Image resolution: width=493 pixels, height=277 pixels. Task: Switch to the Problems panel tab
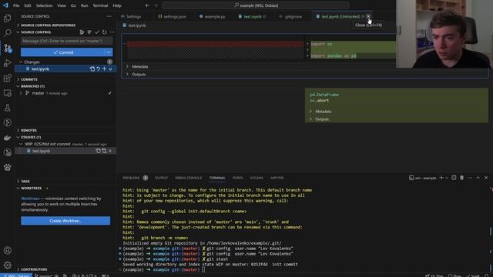131,178
